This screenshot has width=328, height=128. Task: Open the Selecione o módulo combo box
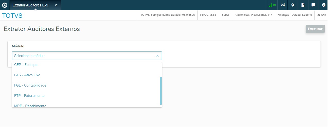click(87, 56)
